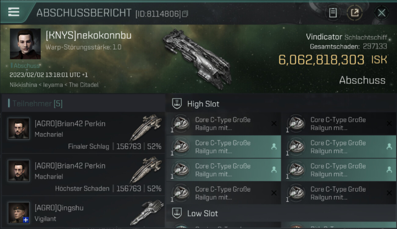Image resolution: width=397 pixels, height=229 pixels.
Task: Toggle the person icon on second-row left railgun
Action: click(274, 147)
